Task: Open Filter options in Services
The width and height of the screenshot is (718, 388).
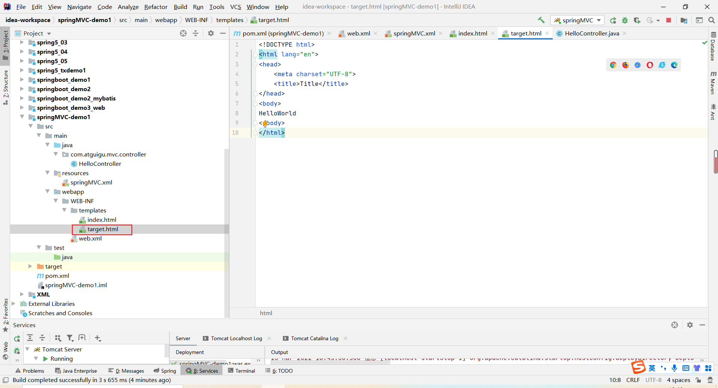Action: [x=70, y=338]
